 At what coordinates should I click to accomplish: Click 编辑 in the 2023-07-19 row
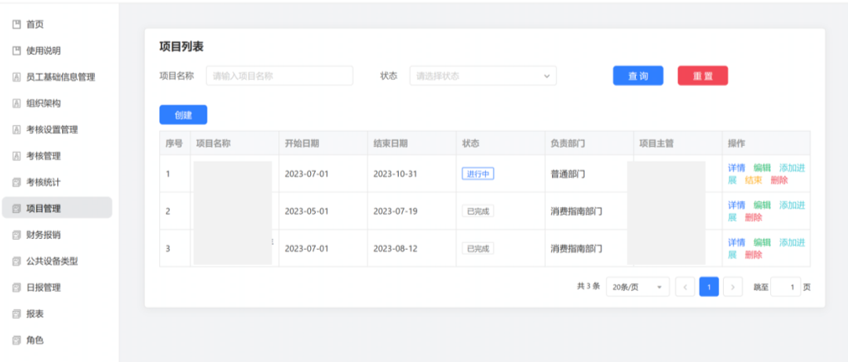coord(762,205)
